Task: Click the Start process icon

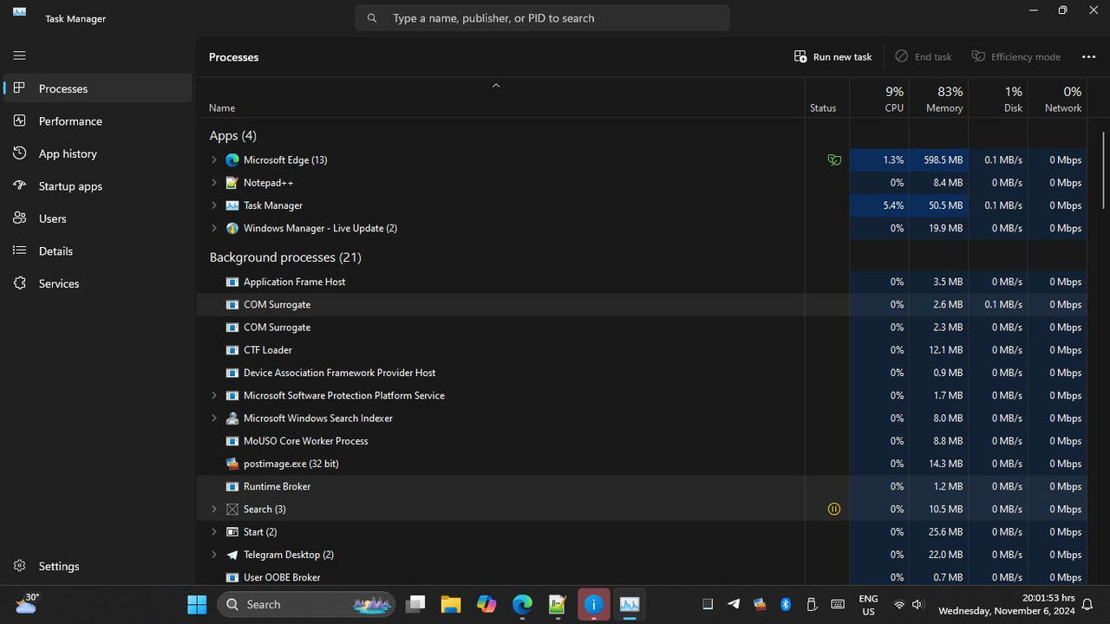Action: (232, 531)
